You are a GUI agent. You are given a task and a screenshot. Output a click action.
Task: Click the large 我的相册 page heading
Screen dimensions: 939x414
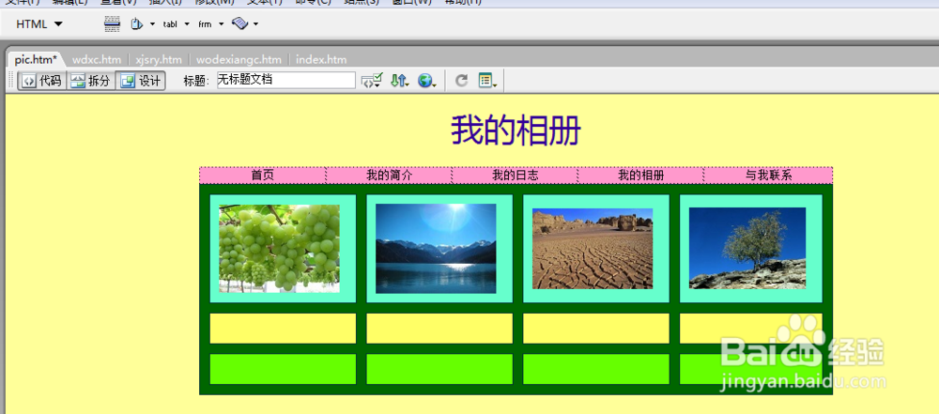(516, 130)
